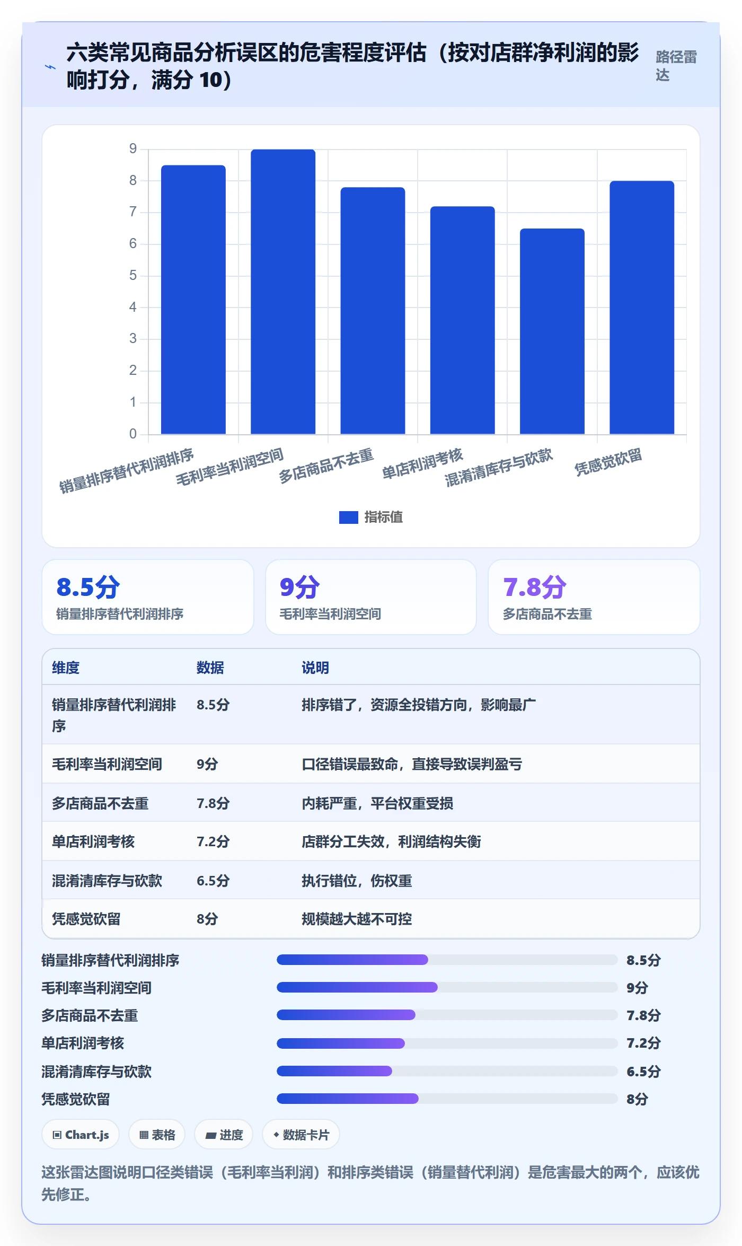Click the table cell 店群分工失效，利润结构失衡
Viewport: 742px width, 1246px height.
pos(391,841)
